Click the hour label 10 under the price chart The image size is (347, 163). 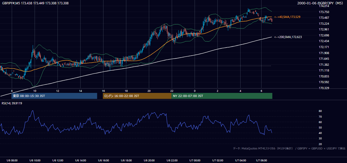pyautogui.click(x=34, y=91)
